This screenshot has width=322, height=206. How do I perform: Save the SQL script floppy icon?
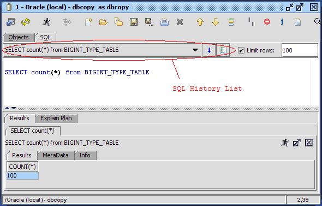(x=134, y=22)
